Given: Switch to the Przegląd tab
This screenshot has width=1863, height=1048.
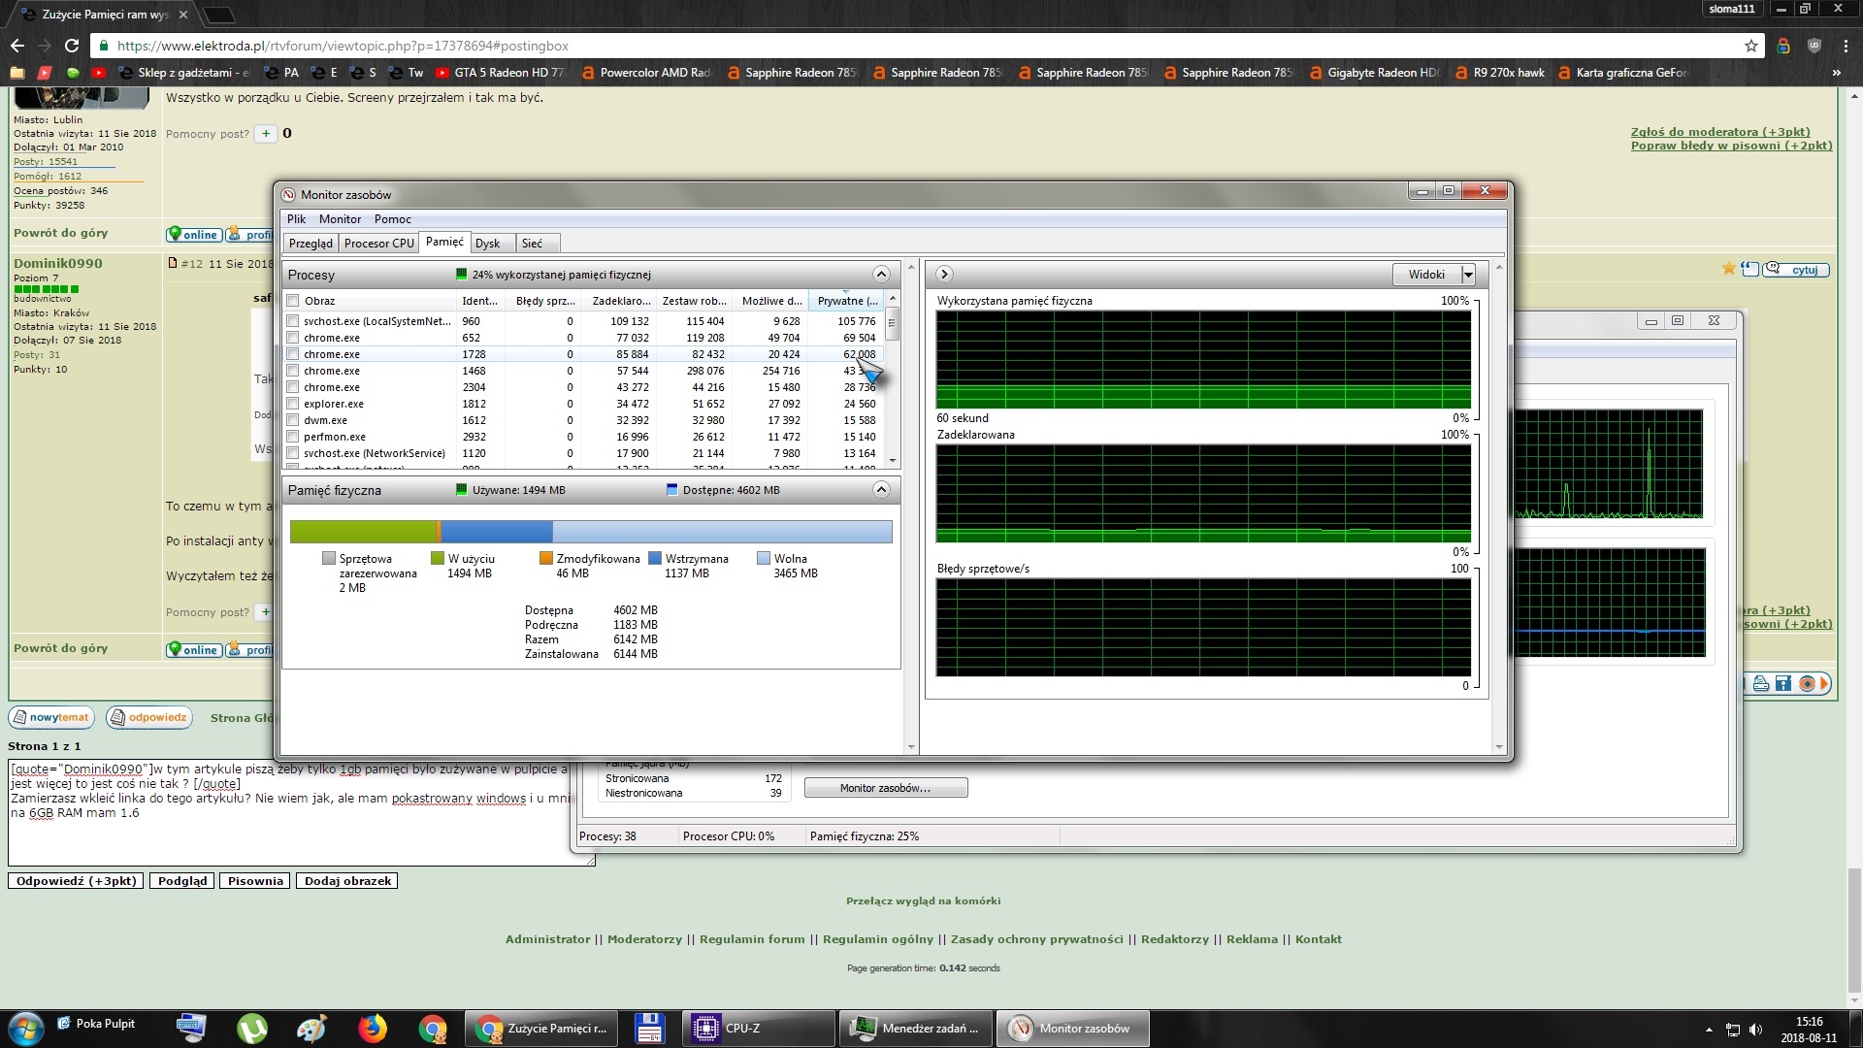Looking at the screenshot, I should click(310, 244).
